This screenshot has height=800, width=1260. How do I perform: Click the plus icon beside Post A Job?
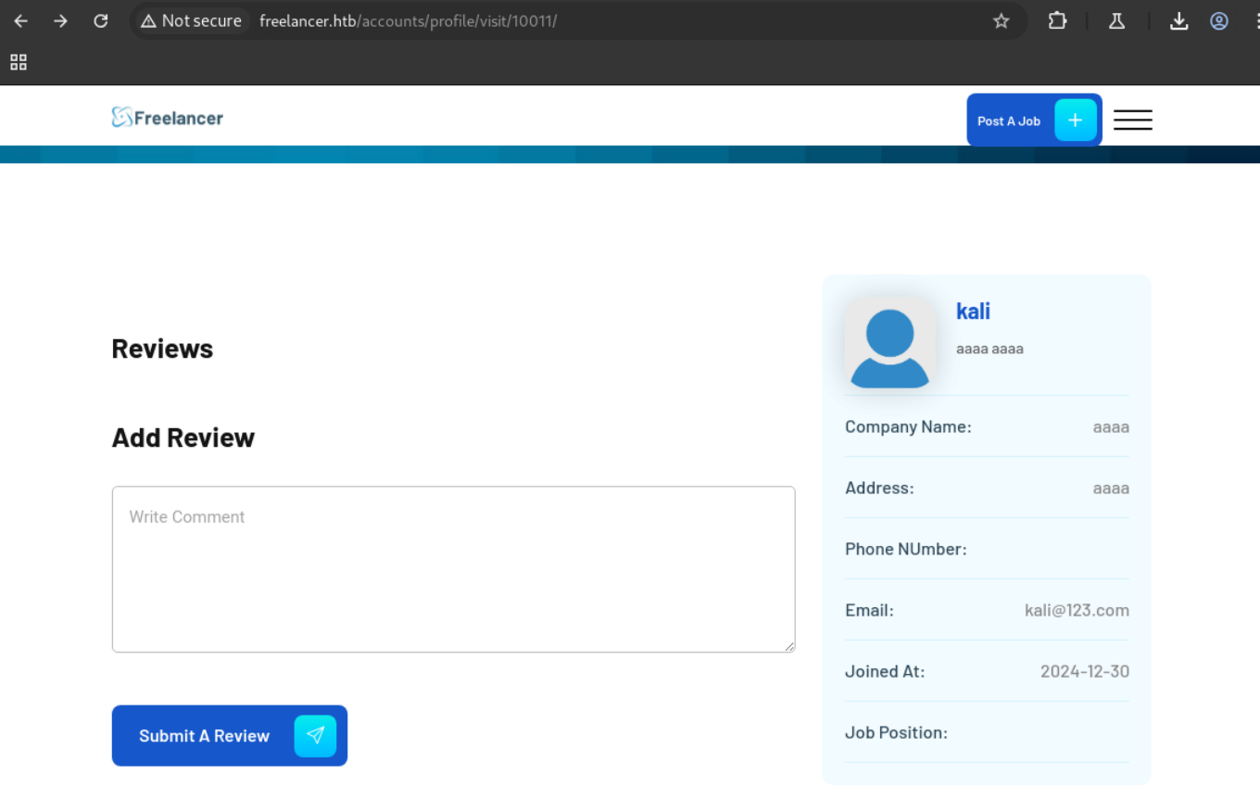(x=1075, y=120)
